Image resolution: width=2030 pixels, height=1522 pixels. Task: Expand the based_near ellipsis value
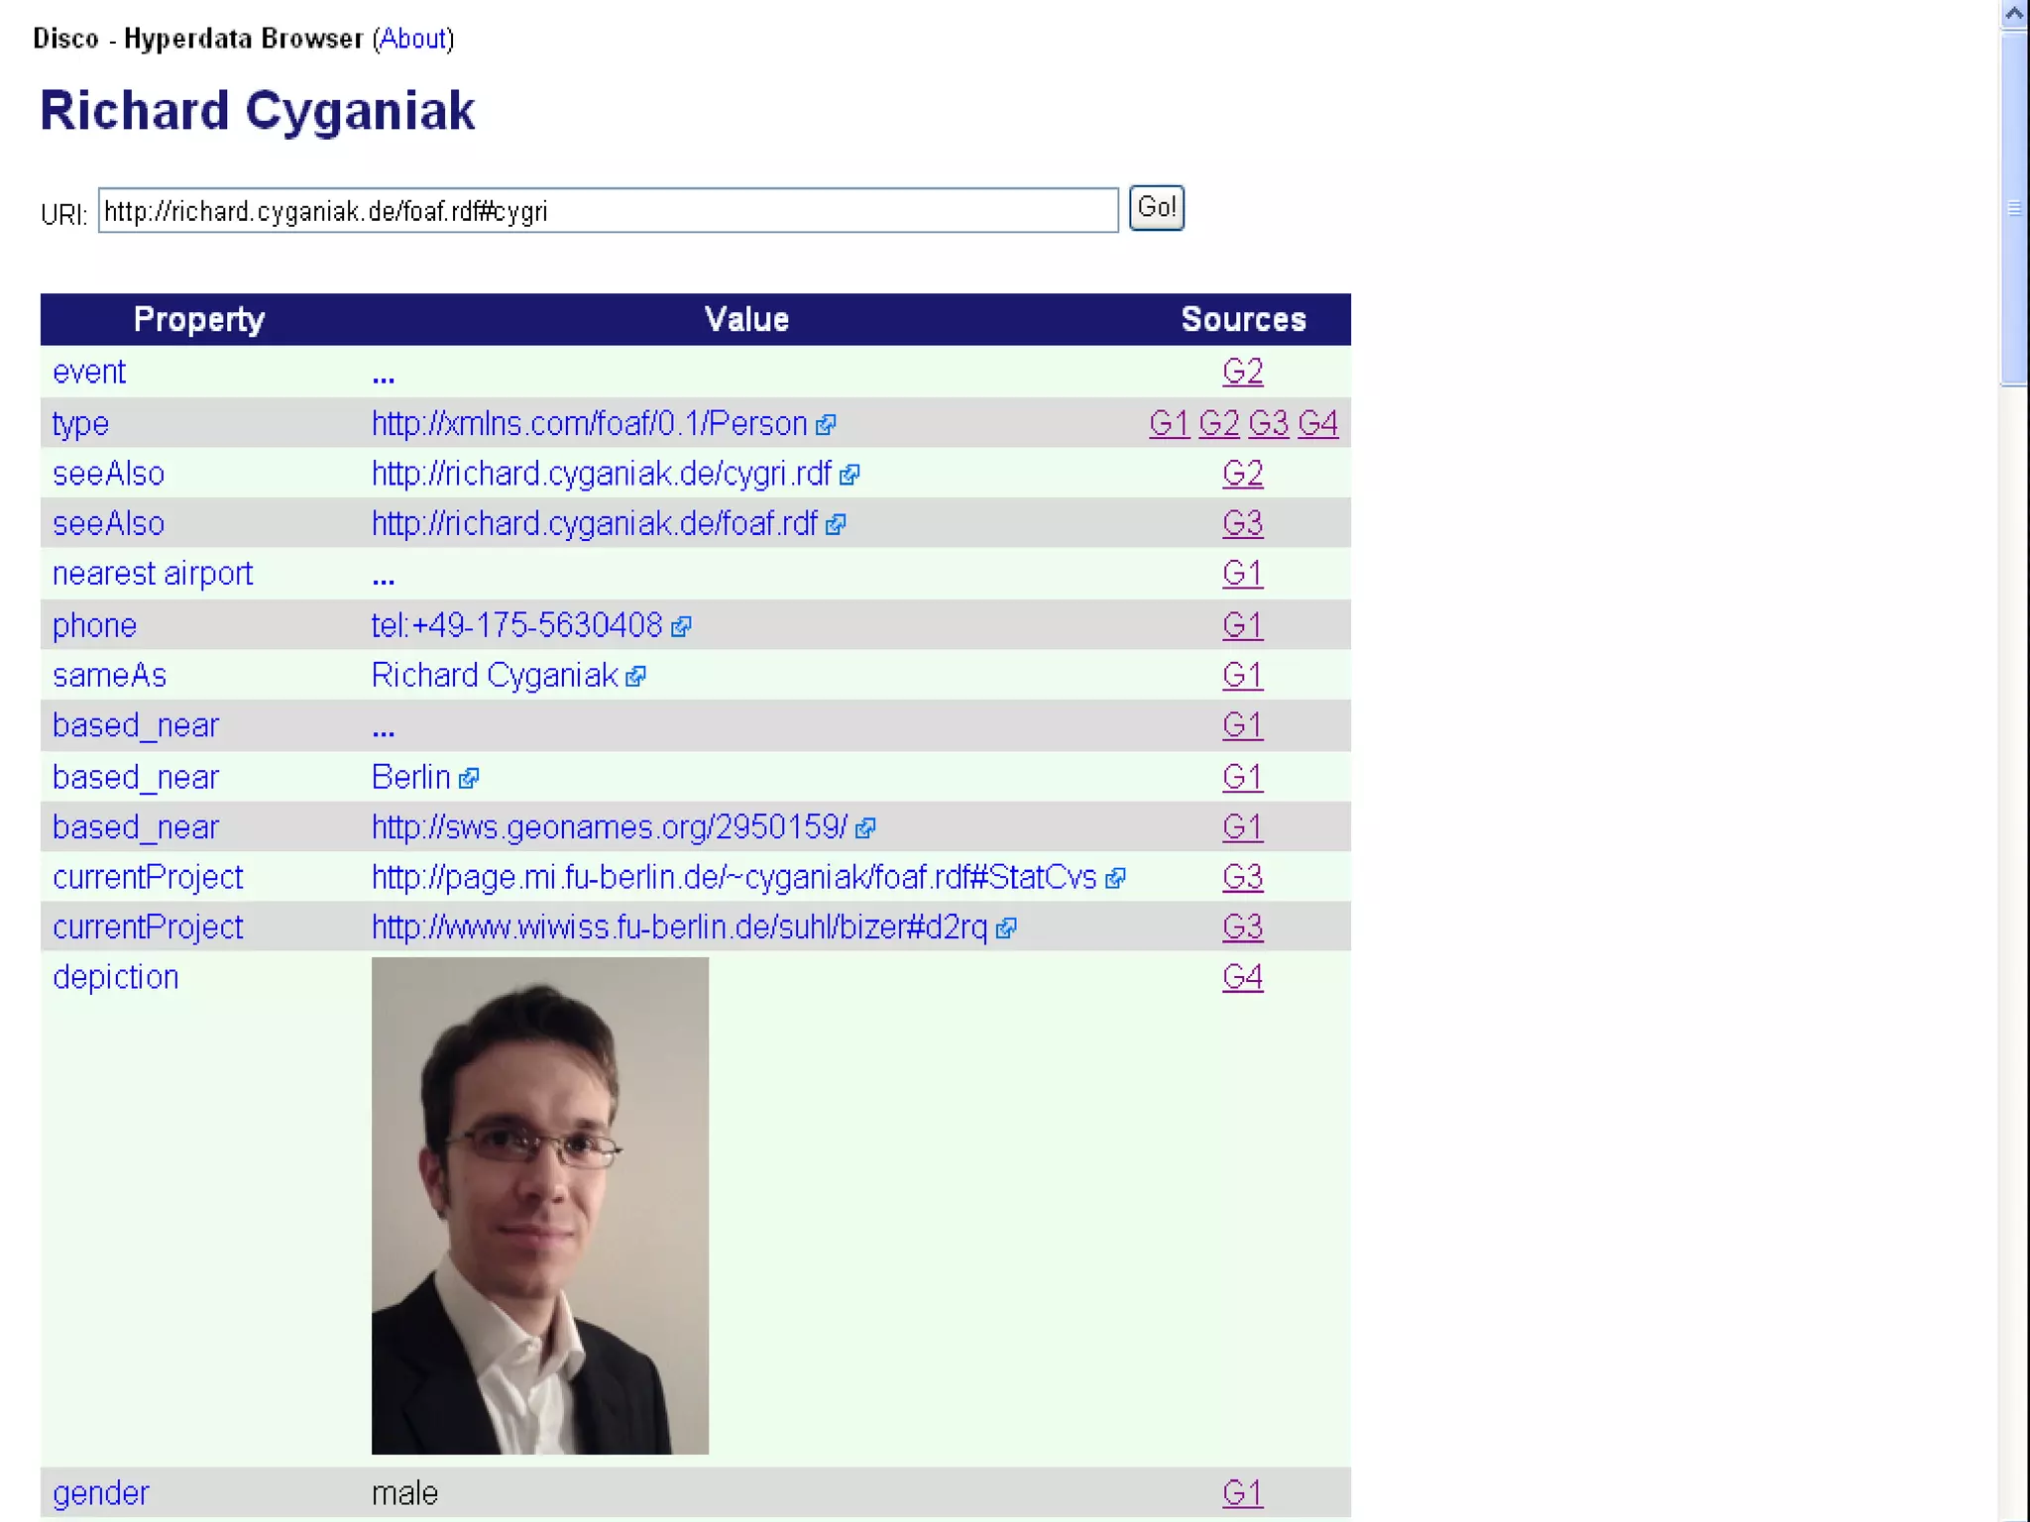(384, 731)
